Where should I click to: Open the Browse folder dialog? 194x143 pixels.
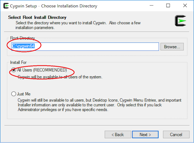click(x=174, y=47)
